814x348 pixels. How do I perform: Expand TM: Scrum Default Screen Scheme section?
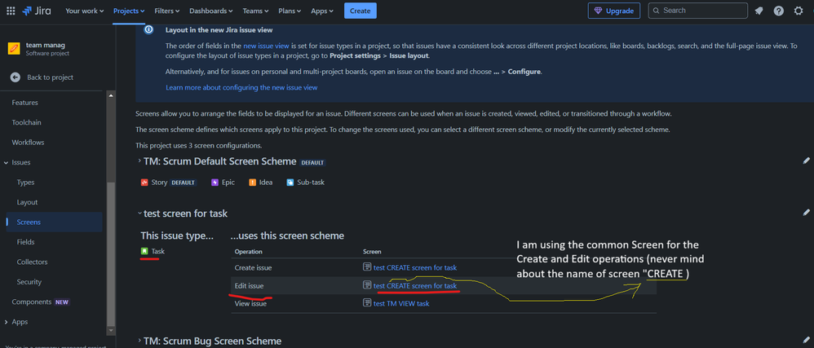[139, 161]
